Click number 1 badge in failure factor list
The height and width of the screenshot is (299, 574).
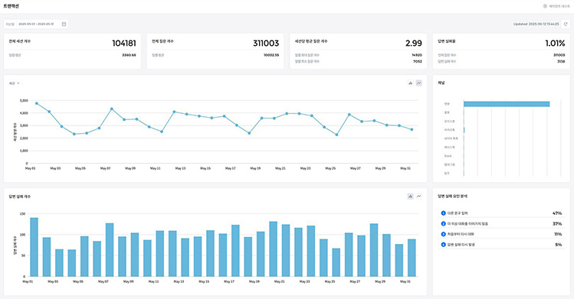(x=443, y=213)
